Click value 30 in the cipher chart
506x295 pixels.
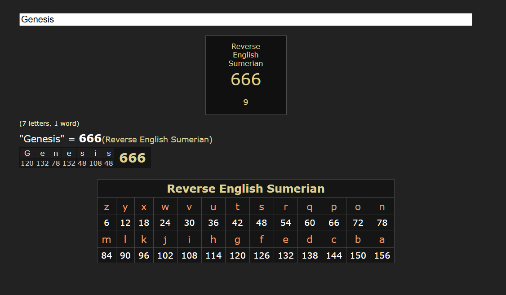(190, 223)
